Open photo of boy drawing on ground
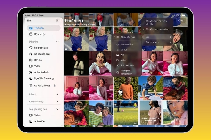 pyautogui.click(x=151, y=88)
